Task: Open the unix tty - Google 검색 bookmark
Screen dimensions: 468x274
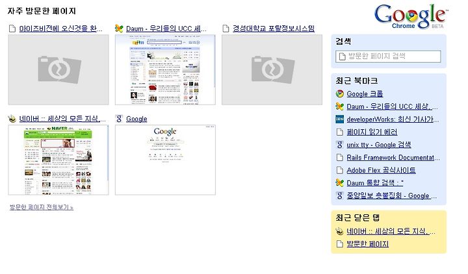Action: point(379,145)
